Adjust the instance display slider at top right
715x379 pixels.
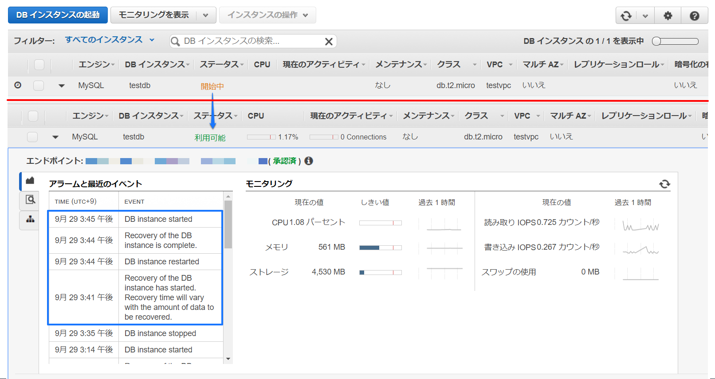click(x=675, y=41)
